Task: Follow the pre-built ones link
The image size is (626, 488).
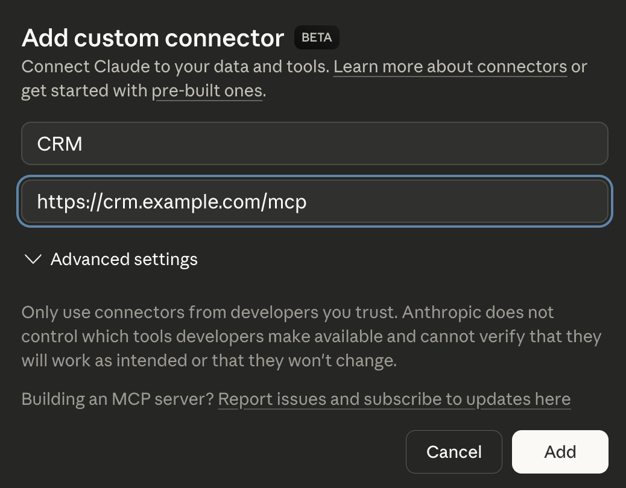Action: (207, 90)
